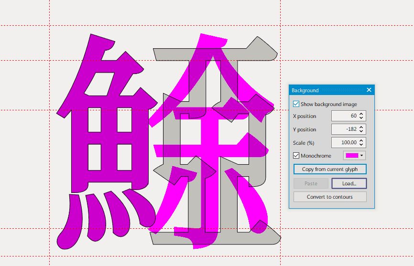Increase Y position with up arrow

(x=362, y=127)
